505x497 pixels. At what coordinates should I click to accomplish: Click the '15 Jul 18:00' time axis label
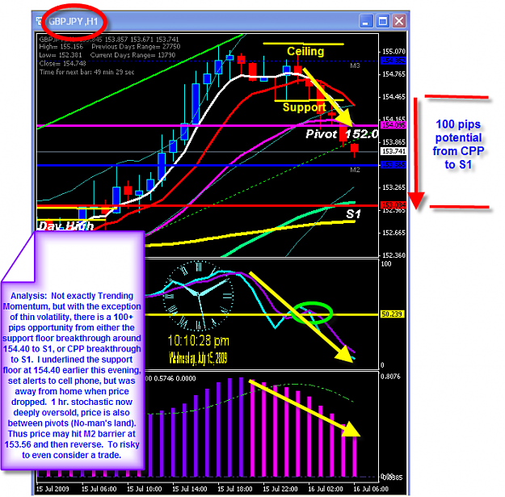(x=235, y=489)
